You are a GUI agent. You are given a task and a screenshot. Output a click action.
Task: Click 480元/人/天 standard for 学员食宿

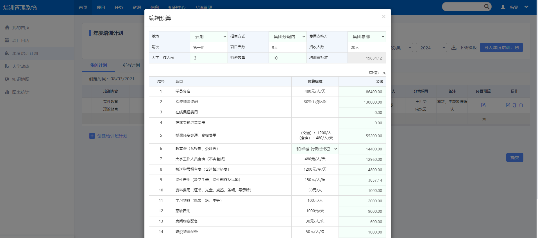point(315,91)
